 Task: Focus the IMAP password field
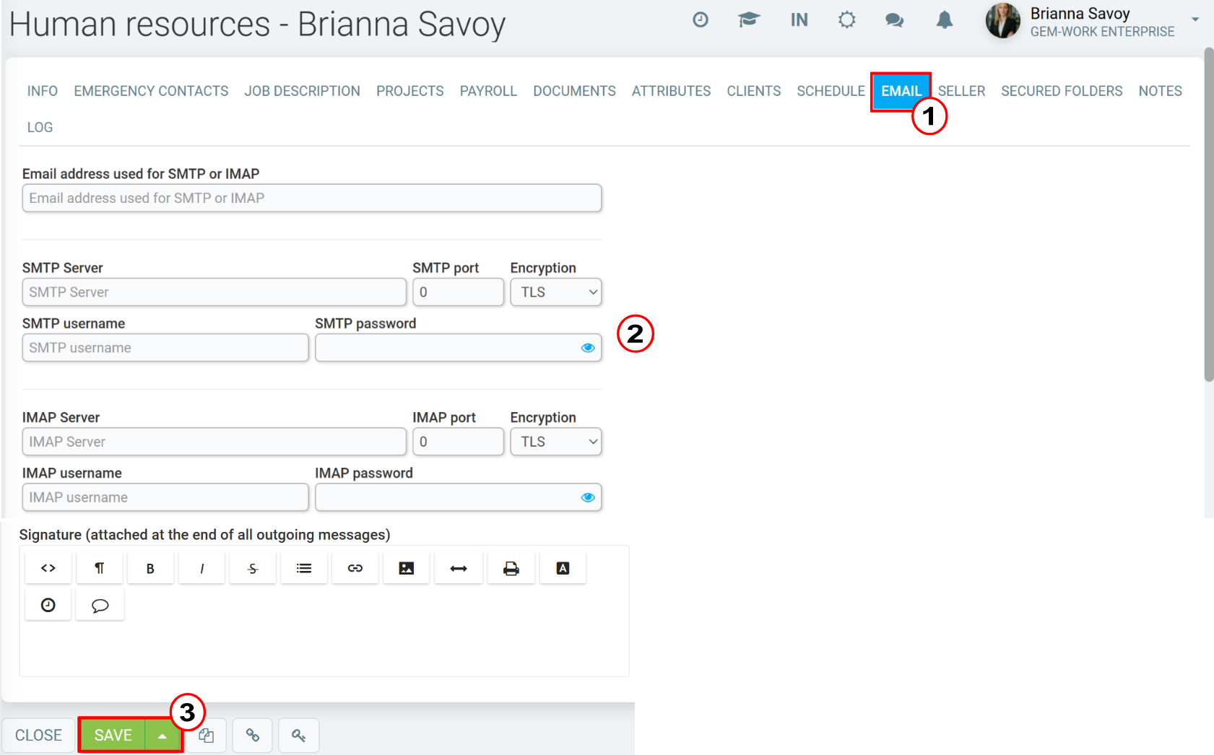[458, 497]
